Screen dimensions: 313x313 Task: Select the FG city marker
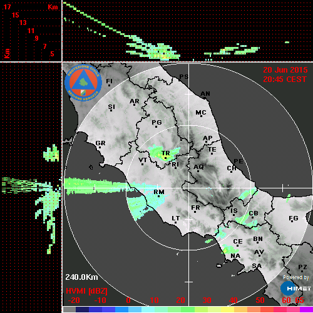[x=292, y=221]
